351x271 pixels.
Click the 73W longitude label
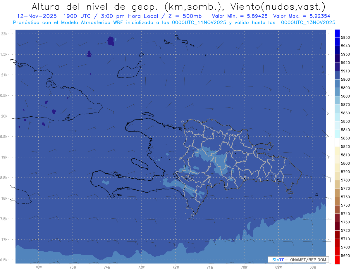tap(141, 267)
